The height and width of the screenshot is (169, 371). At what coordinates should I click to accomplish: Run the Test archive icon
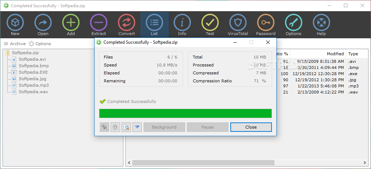pos(210,23)
